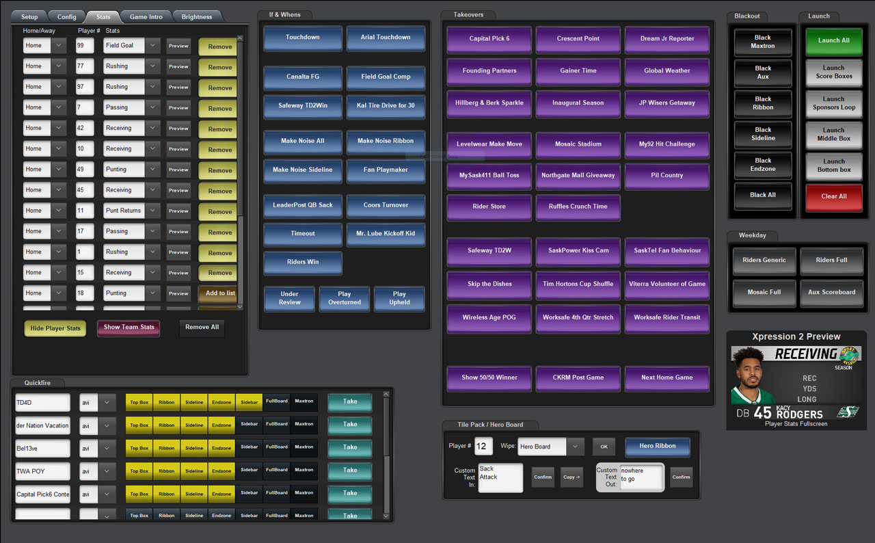Click the Aux Scoreboard weekday button
Viewport: 875px width, 543px height.
832,293
